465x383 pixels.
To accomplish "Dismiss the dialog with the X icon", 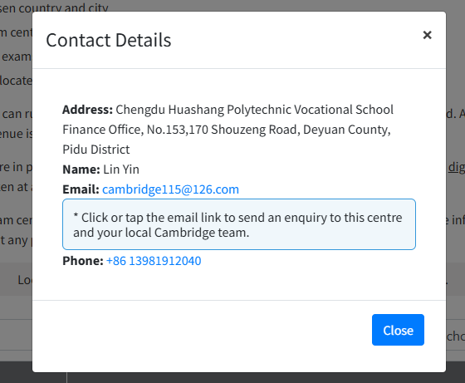I will (x=427, y=35).
